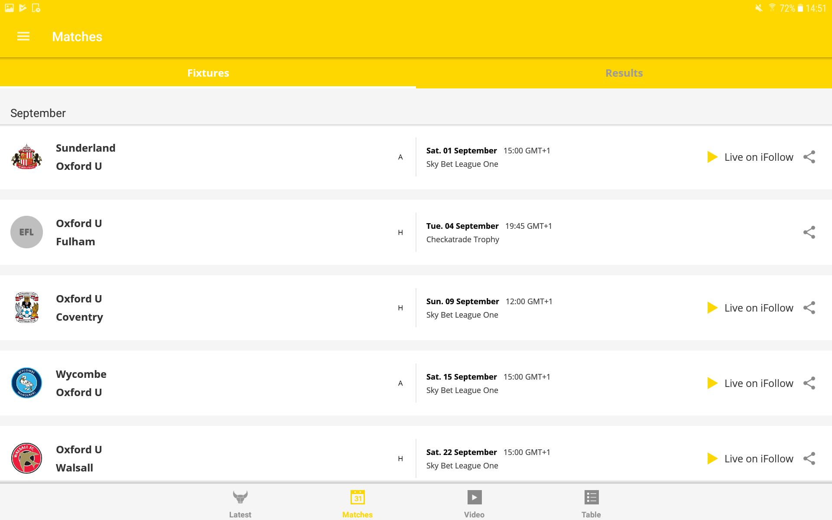The width and height of the screenshot is (832, 520).
Task: Click the EFL placeholder badge
Action: 26,232
